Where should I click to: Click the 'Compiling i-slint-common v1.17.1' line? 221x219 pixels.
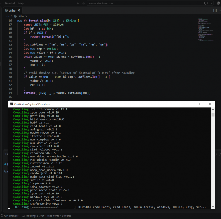click(40, 109)
